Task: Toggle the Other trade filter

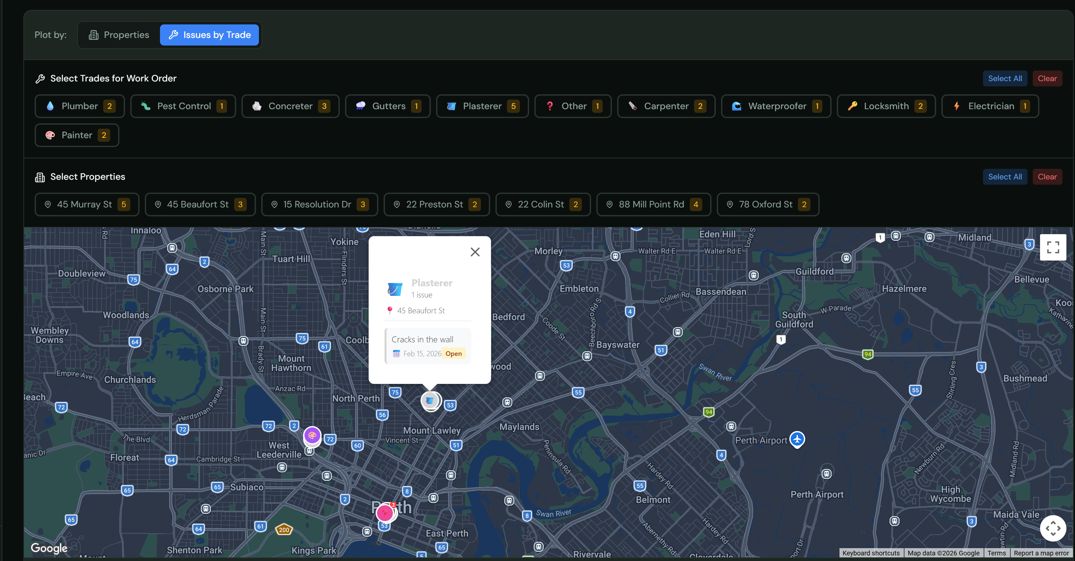Action: click(x=573, y=106)
